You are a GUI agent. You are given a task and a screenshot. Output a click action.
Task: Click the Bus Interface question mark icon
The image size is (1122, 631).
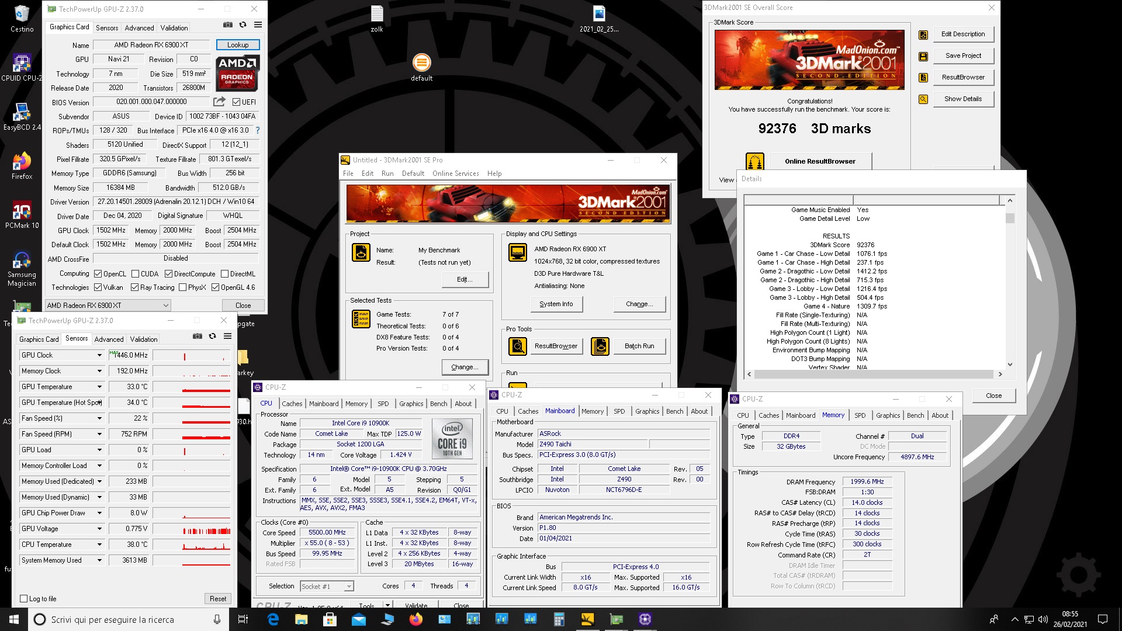tap(258, 130)
